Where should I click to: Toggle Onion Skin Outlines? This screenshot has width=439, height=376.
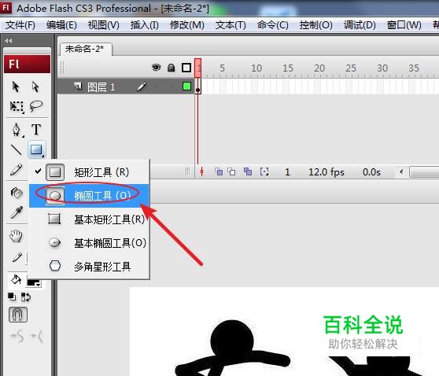tap(231, 171)
